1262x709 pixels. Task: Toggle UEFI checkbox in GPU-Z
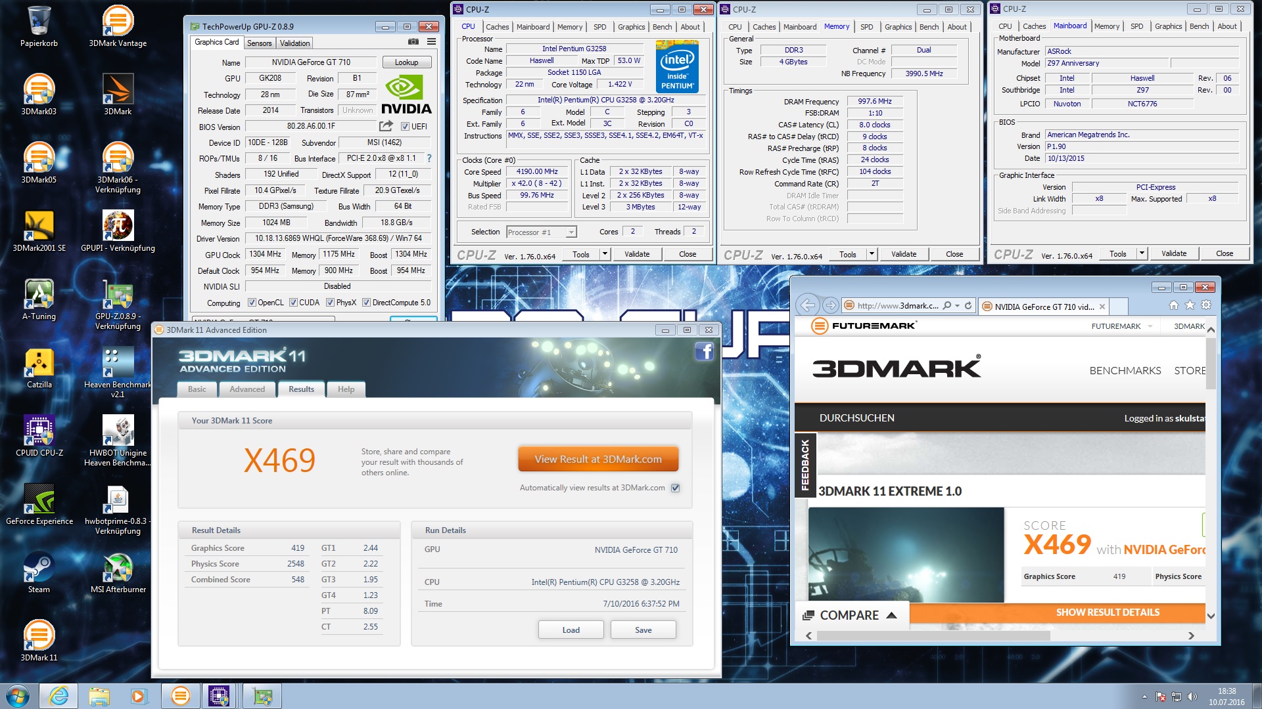point(406,127)
